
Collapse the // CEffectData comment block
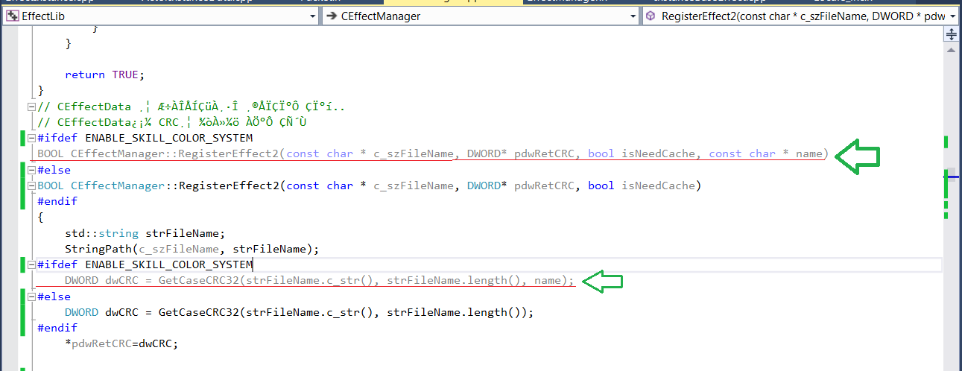(x=31, y=107)
